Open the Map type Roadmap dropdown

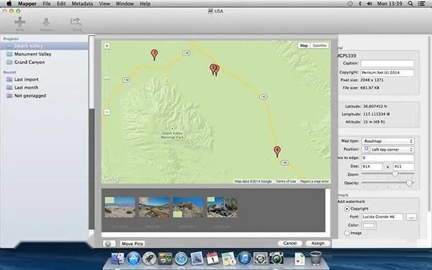coord(387,141)
